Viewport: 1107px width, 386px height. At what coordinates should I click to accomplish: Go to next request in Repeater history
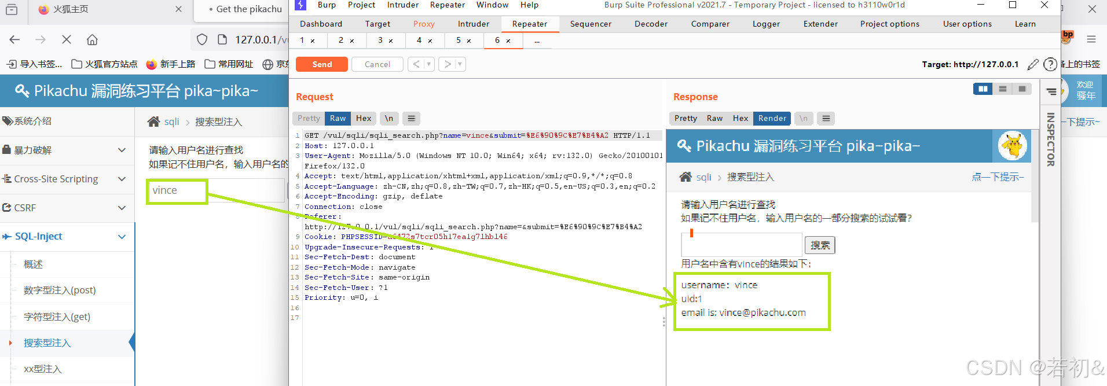(447, 64)
